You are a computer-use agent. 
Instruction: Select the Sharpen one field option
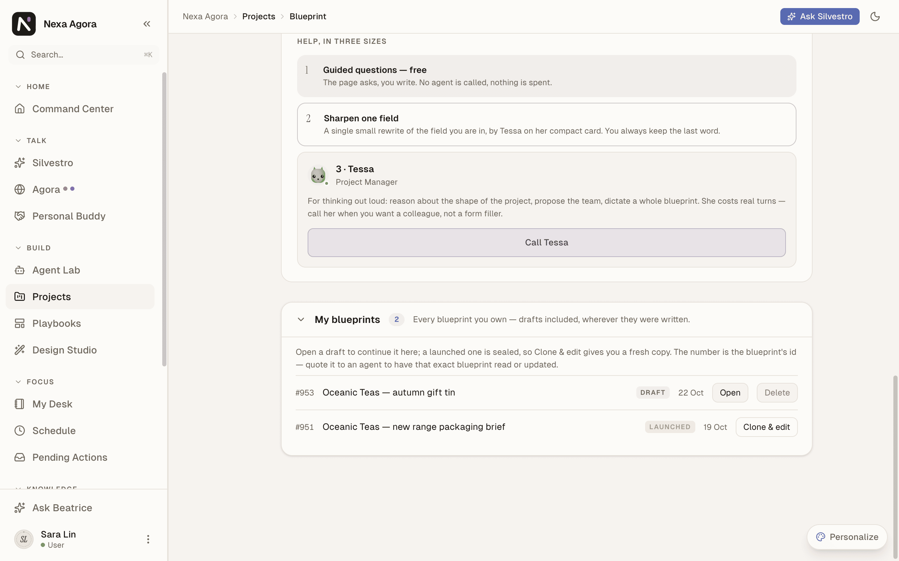click(x=546, y=125)
